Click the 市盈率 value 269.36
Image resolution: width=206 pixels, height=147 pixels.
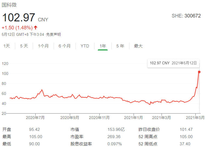coord(114,137)
